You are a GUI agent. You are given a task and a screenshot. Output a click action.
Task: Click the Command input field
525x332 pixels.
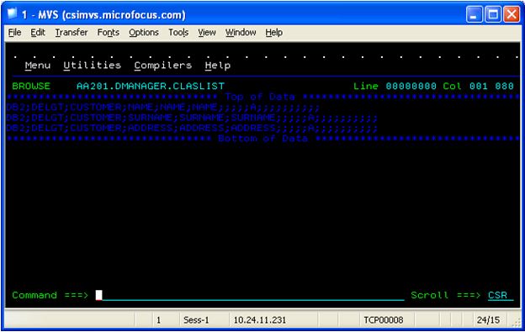pos(250,295)
